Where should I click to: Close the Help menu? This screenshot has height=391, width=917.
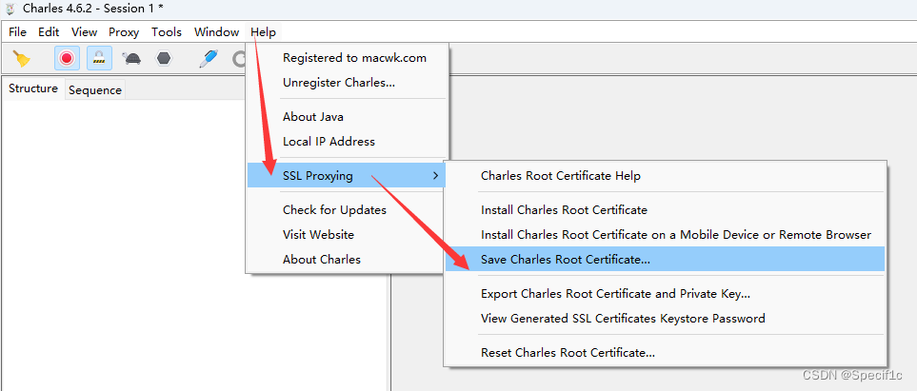coord(263,32)
